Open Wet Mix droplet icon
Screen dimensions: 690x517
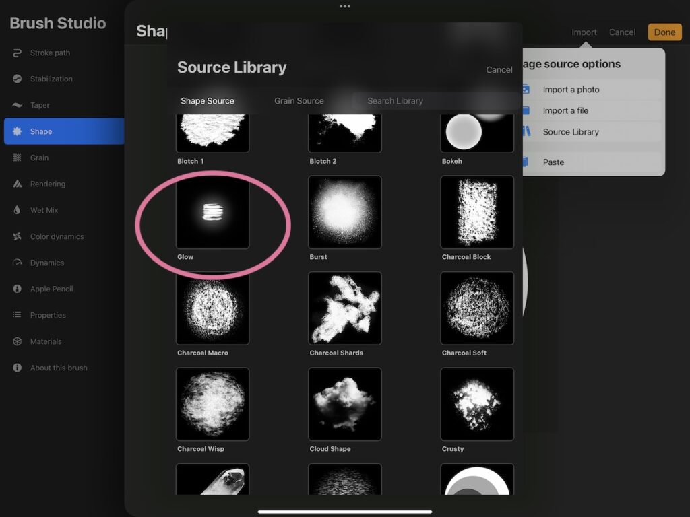(17, 211)
